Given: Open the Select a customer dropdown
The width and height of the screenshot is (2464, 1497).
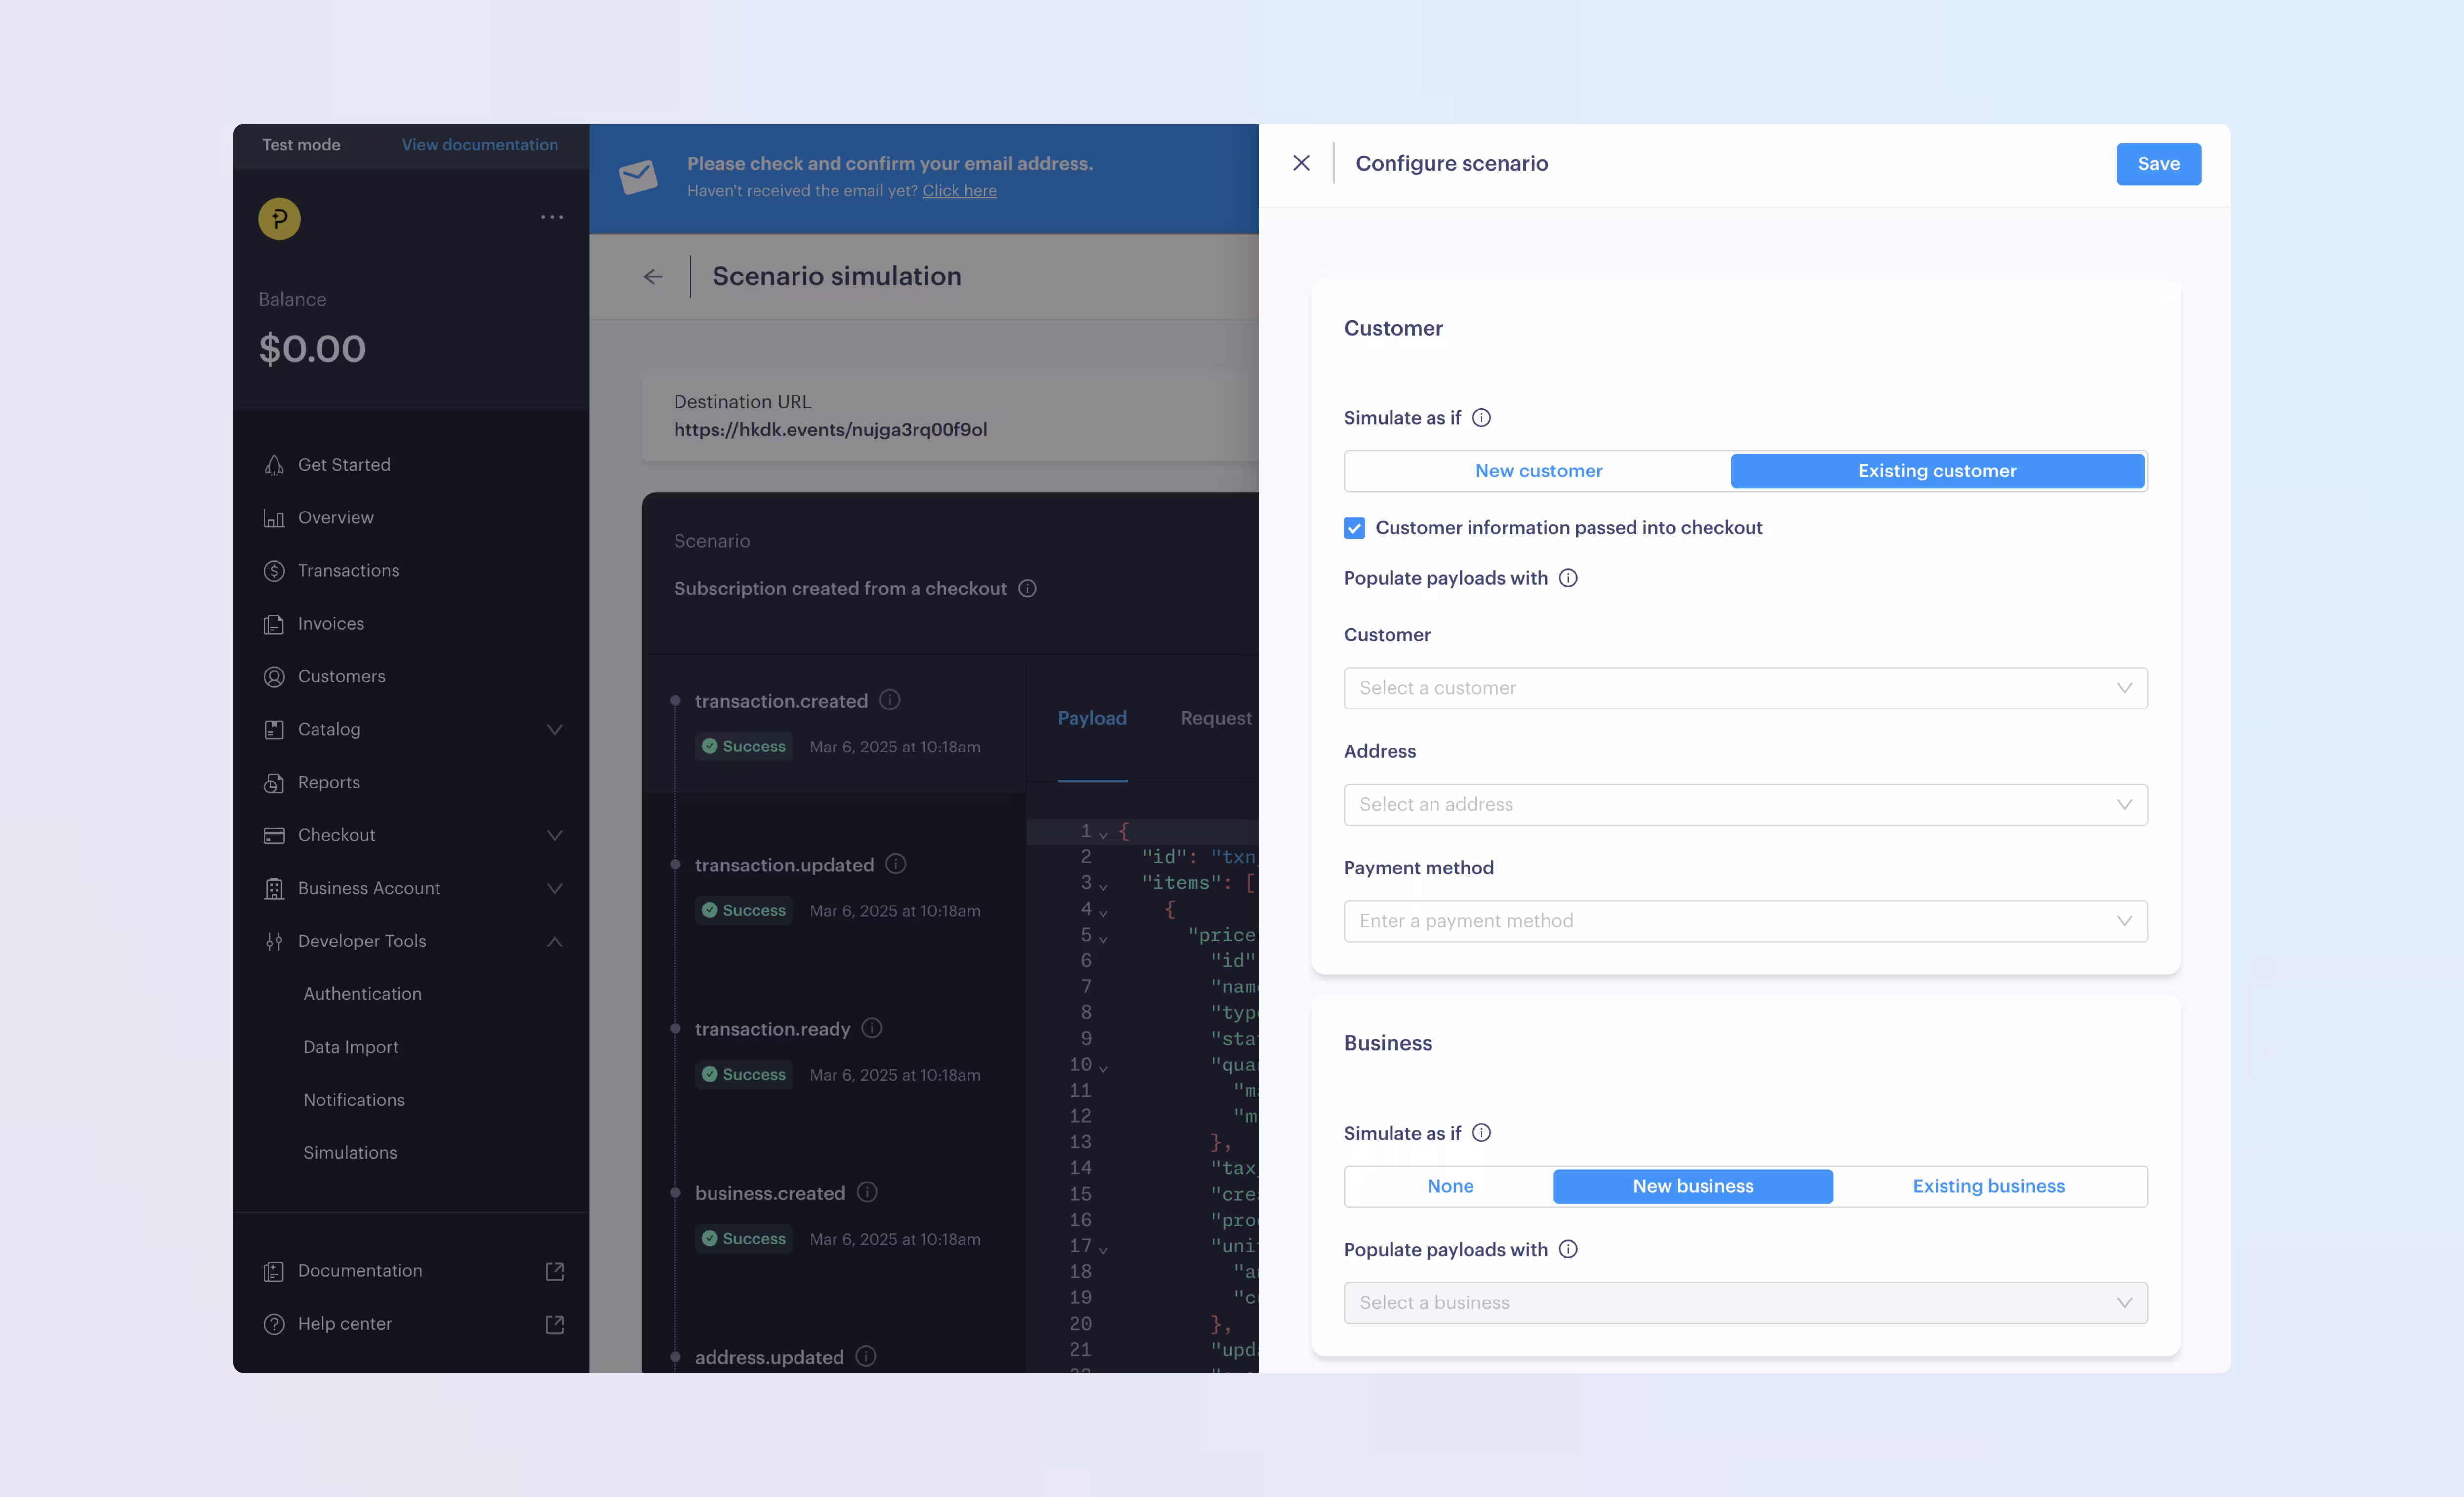Looking at the screenshot, I should 1745,688.
